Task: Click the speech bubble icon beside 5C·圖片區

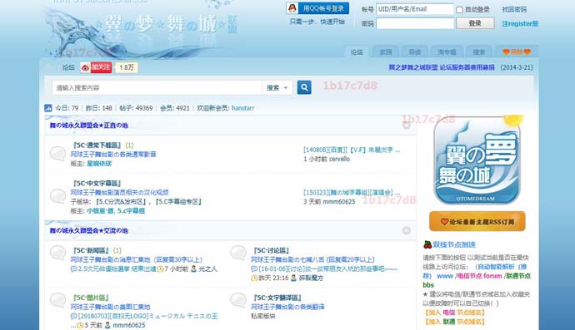Action: pos(57,300)
